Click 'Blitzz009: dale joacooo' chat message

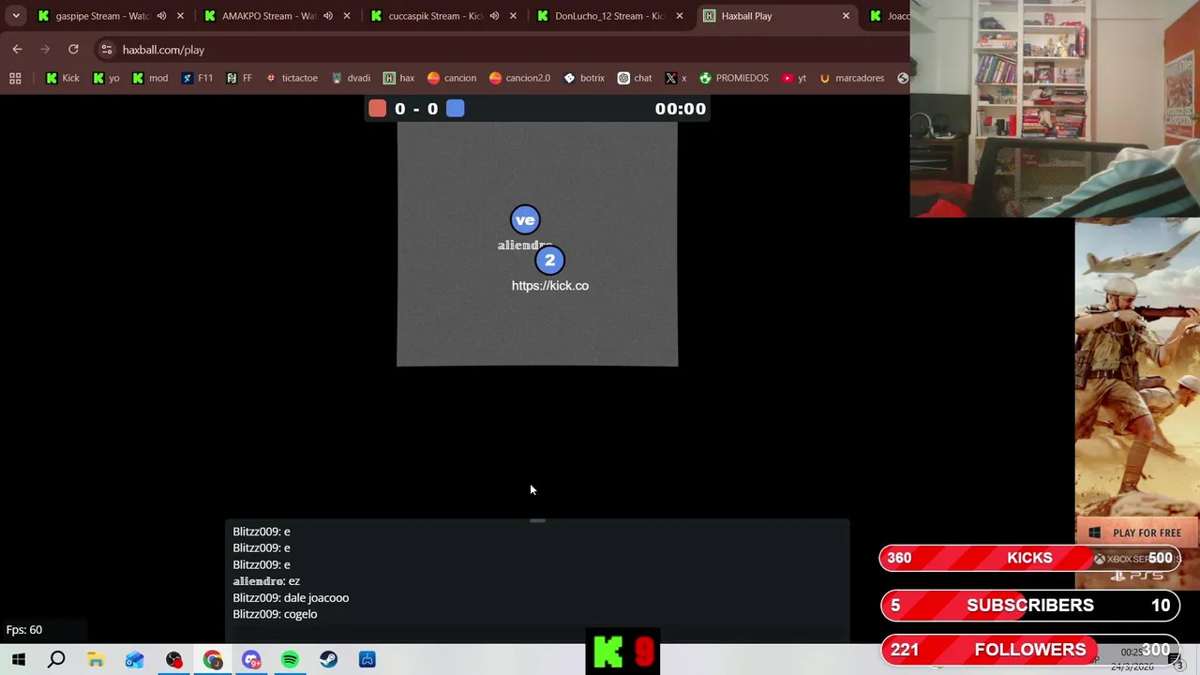click(291, 598)
